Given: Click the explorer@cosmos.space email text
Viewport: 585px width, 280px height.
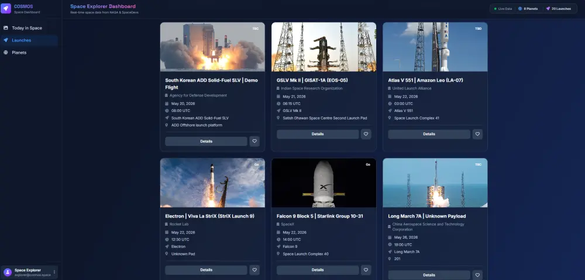Looking at the screenshot, I should 33,275.
